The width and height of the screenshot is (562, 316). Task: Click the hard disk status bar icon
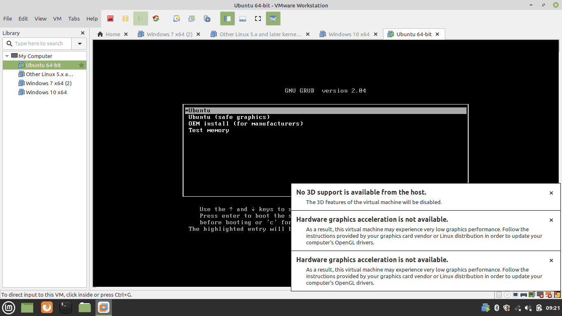pyautogui.click(x=499, y=295)
